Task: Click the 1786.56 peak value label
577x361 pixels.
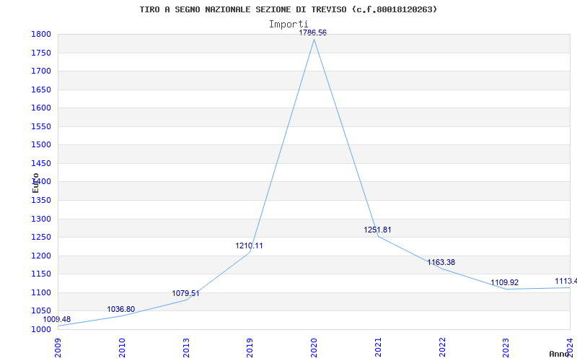Action: [313, 32]
